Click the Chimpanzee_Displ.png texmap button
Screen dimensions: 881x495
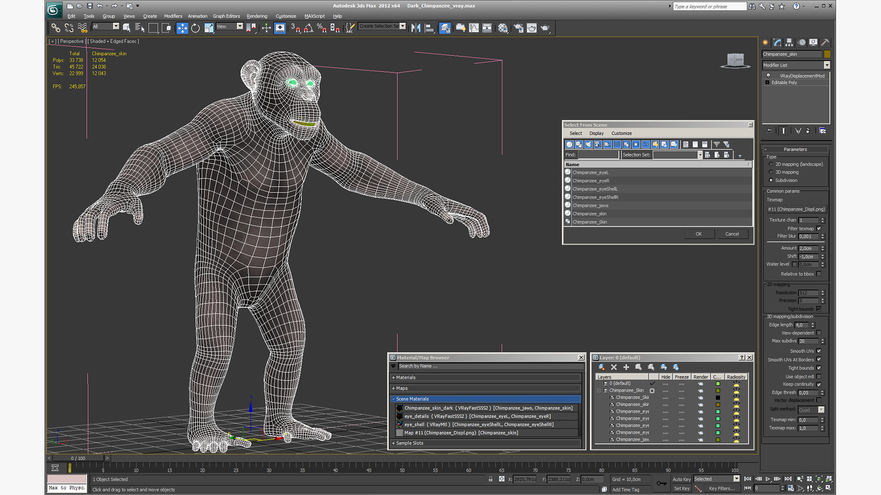(x=796, y=209)
